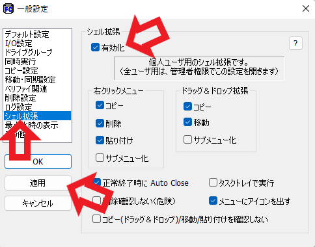Select 削除設定 in the settings list

pos(38,98)
